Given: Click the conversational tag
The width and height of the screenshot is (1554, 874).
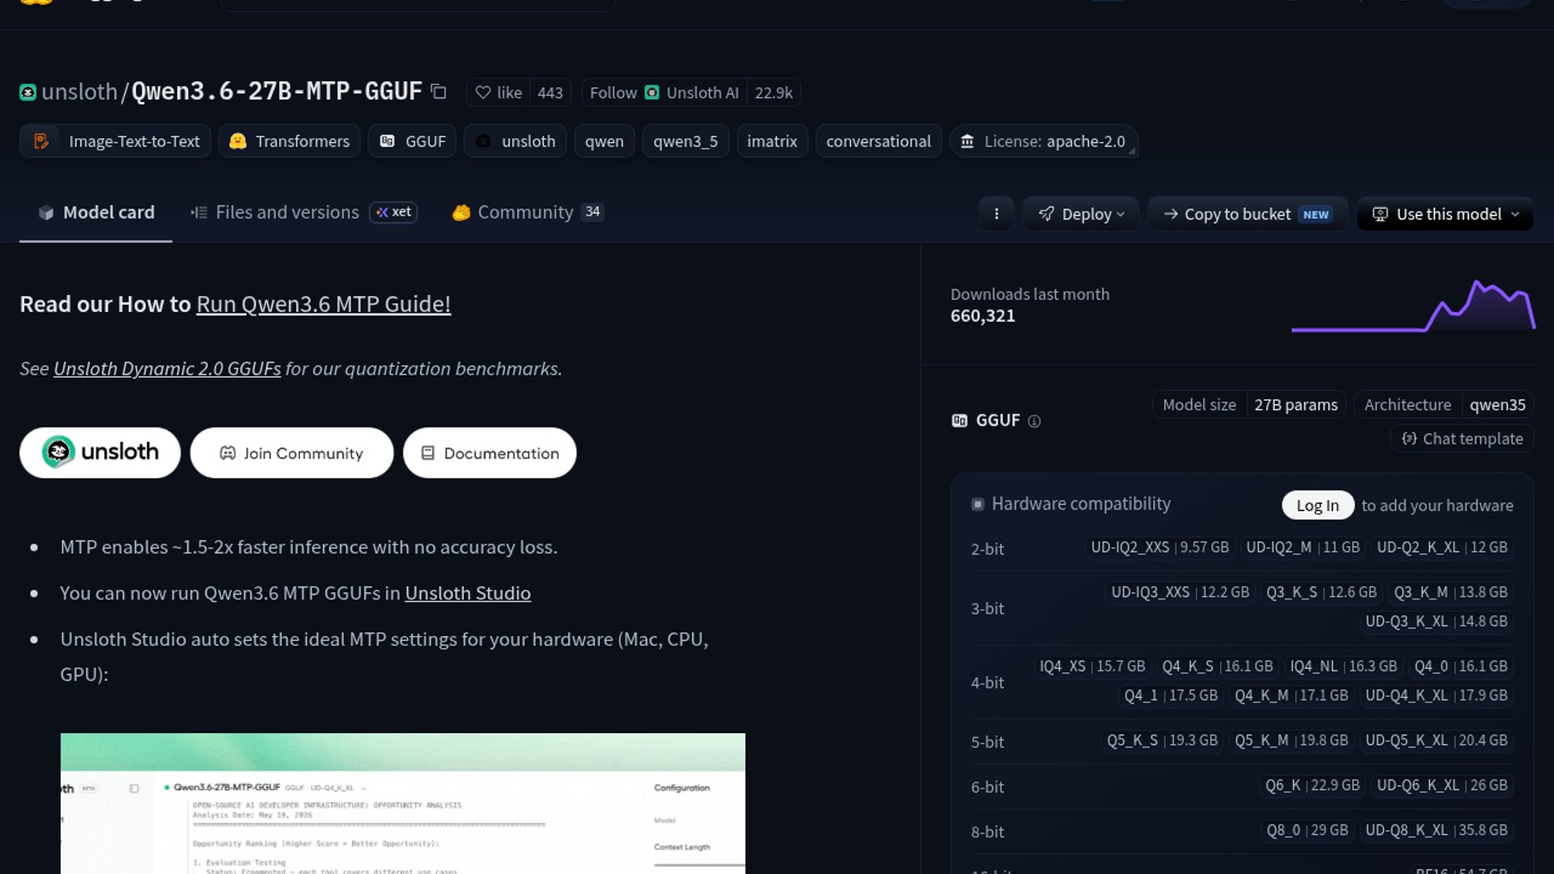Looking at the screenshot, I should (878, 141).
